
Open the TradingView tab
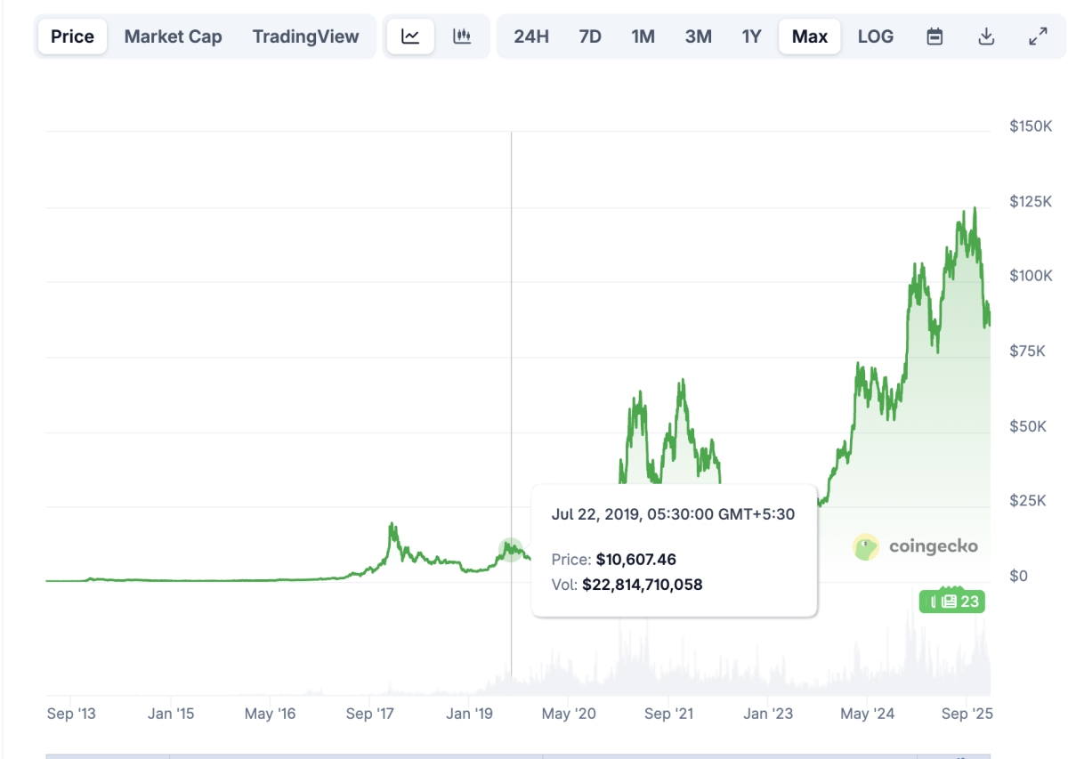pos(306,36)
